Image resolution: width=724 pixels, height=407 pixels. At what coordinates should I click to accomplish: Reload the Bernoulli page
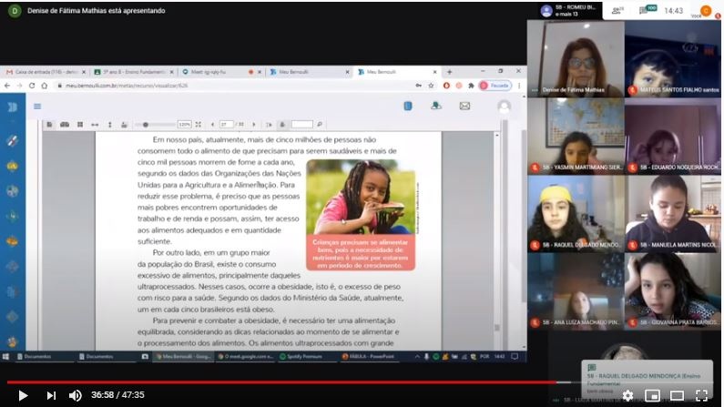[x=32, y=86]
